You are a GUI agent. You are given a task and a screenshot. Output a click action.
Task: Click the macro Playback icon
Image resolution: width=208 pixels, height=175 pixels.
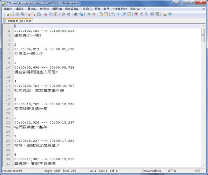pos(147,14)
